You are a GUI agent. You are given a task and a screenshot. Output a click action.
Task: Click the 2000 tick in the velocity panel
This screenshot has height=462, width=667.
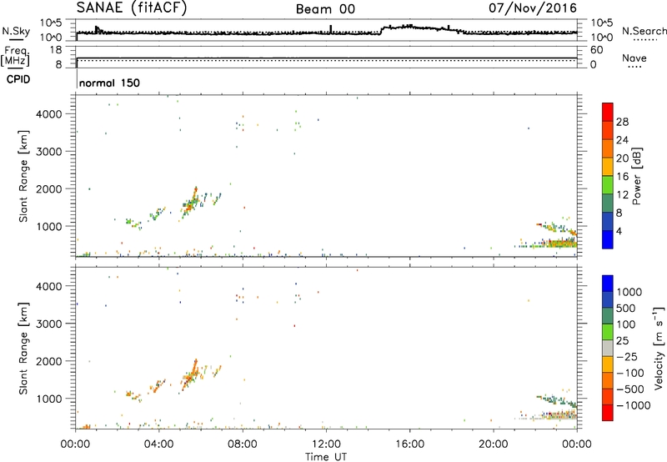(50, 361)
